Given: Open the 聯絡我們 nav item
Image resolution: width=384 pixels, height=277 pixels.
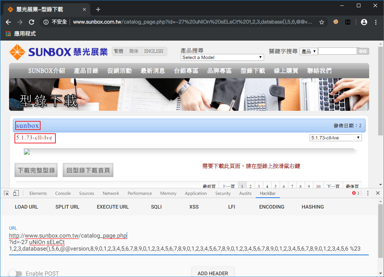Looking at the screenshot, I should tap(320, 71).
